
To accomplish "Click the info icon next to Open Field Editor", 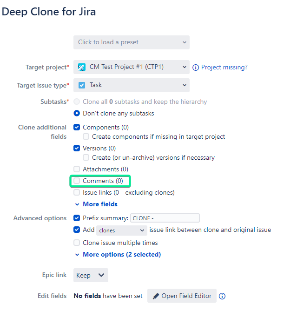I will [x=222, y=296].
